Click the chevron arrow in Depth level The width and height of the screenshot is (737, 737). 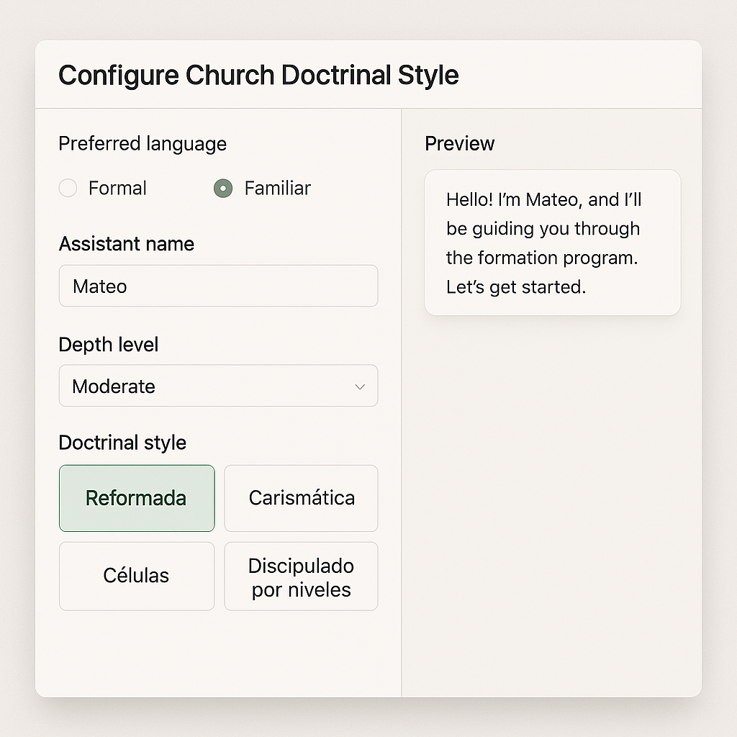click(360, 386)
